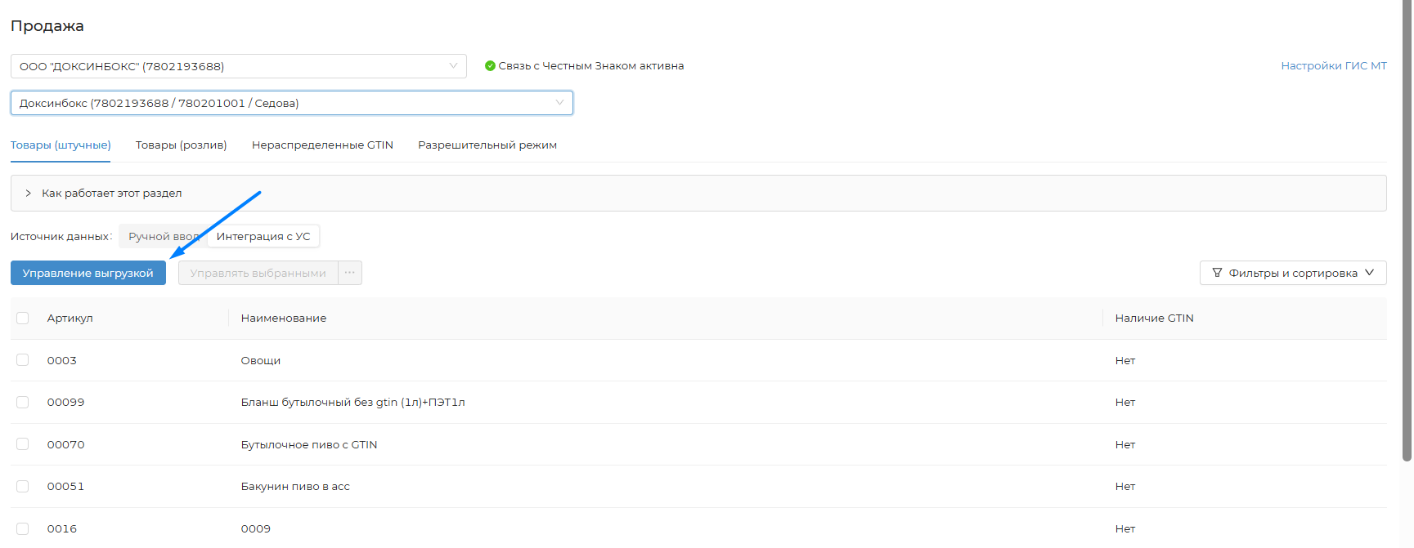
Task: Check the box for article 0003
Action: click(23, 360)
